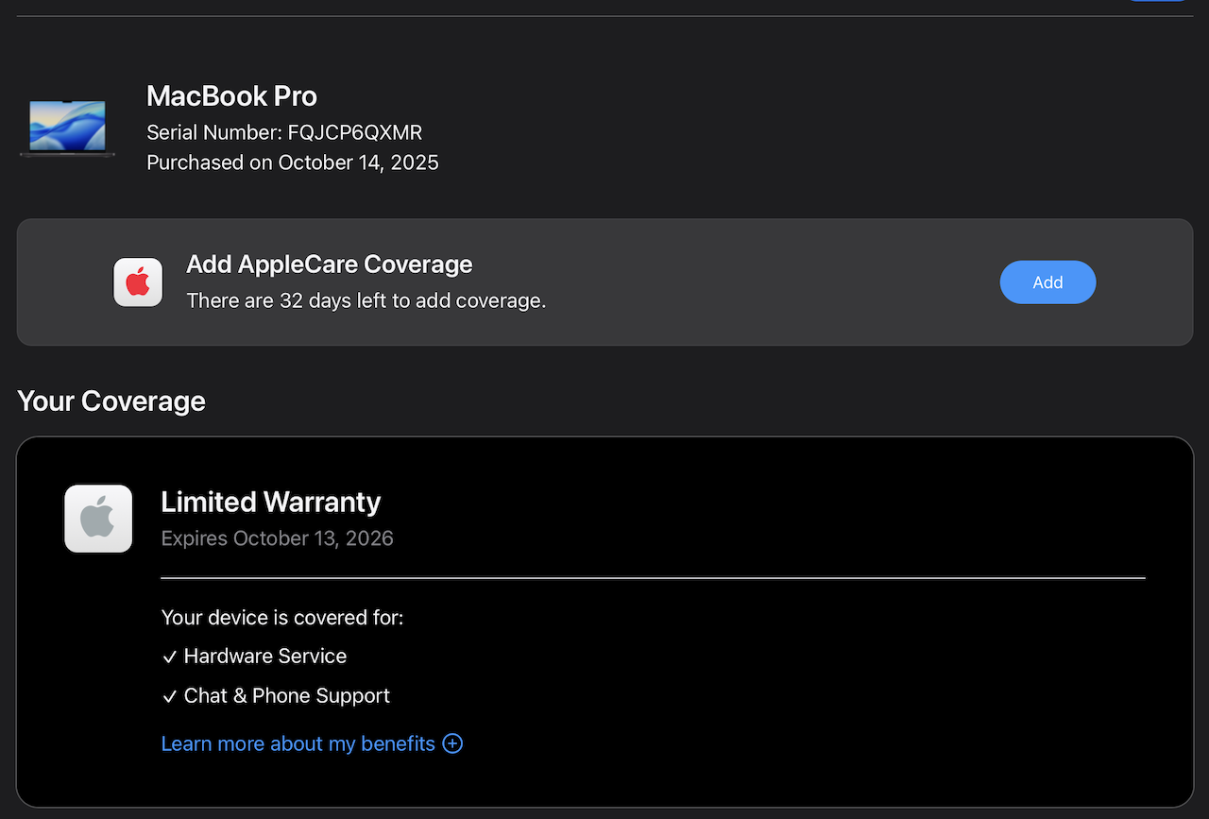Click the Serial Number FQJCP6QXMR text
1209x819 pixels.
pos(284,132)
